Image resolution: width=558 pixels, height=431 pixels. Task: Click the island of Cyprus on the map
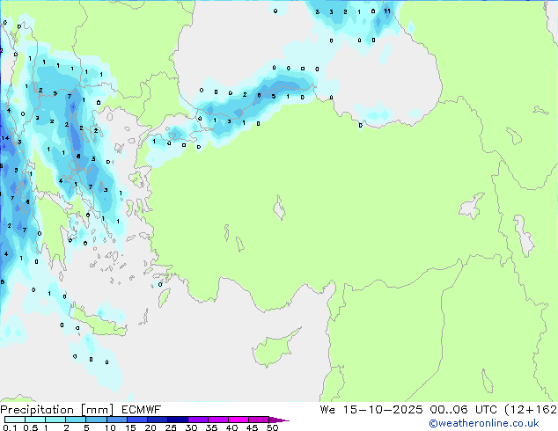274,349
